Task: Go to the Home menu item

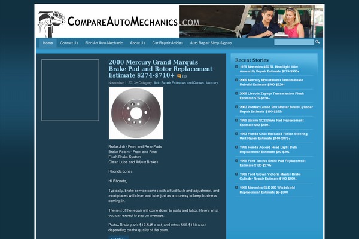Action: click(x=48, y=43)
